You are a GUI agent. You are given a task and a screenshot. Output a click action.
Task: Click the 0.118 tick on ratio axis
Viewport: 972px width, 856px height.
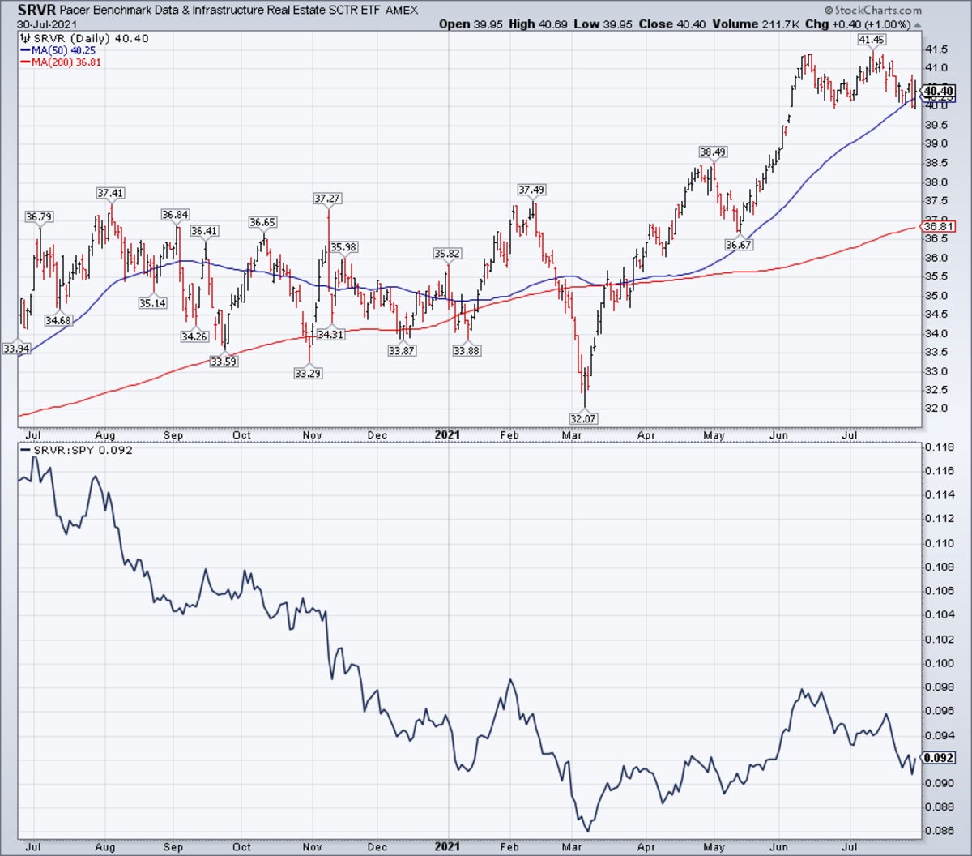940,447
